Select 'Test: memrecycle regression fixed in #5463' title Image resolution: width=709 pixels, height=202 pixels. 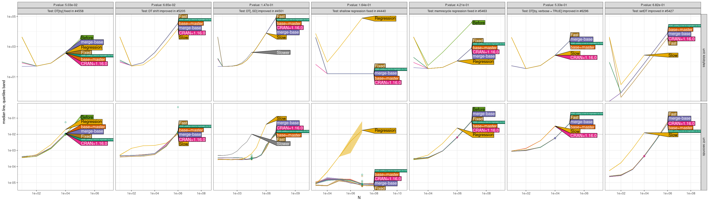pyautogui.click(x=457, y=11)
